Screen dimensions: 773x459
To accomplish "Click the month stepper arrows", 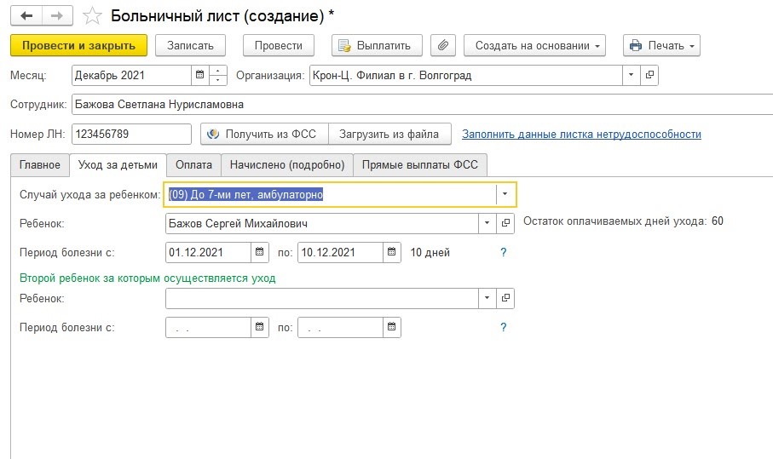I will (218, 75).
